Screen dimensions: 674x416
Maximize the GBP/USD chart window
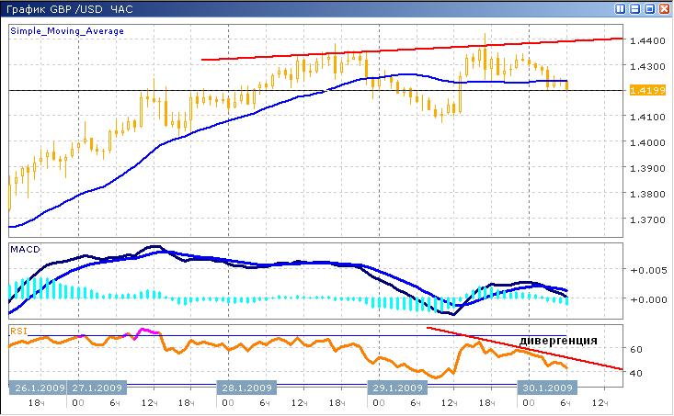click(x=649, y=8)
